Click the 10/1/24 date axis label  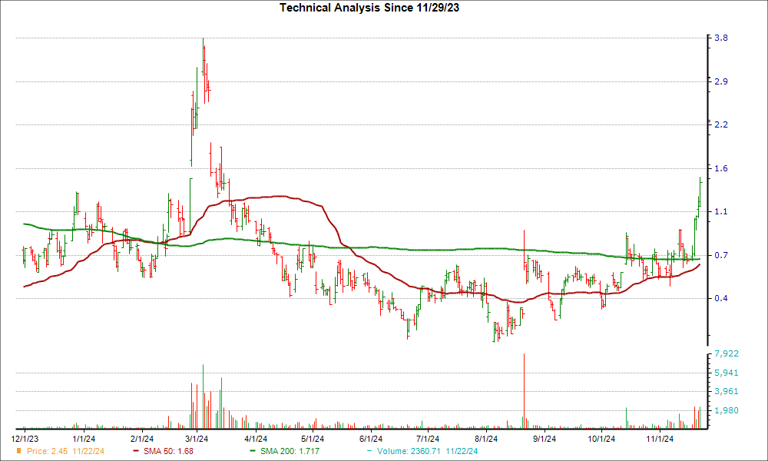[601, 439]
